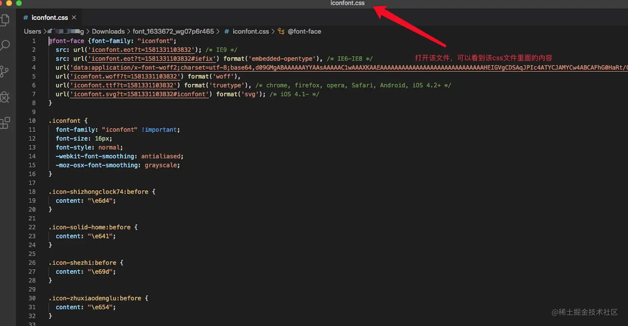Click the normal value on line 13
This screenshot has width=628, height=326.
click(x=109, y=147)
